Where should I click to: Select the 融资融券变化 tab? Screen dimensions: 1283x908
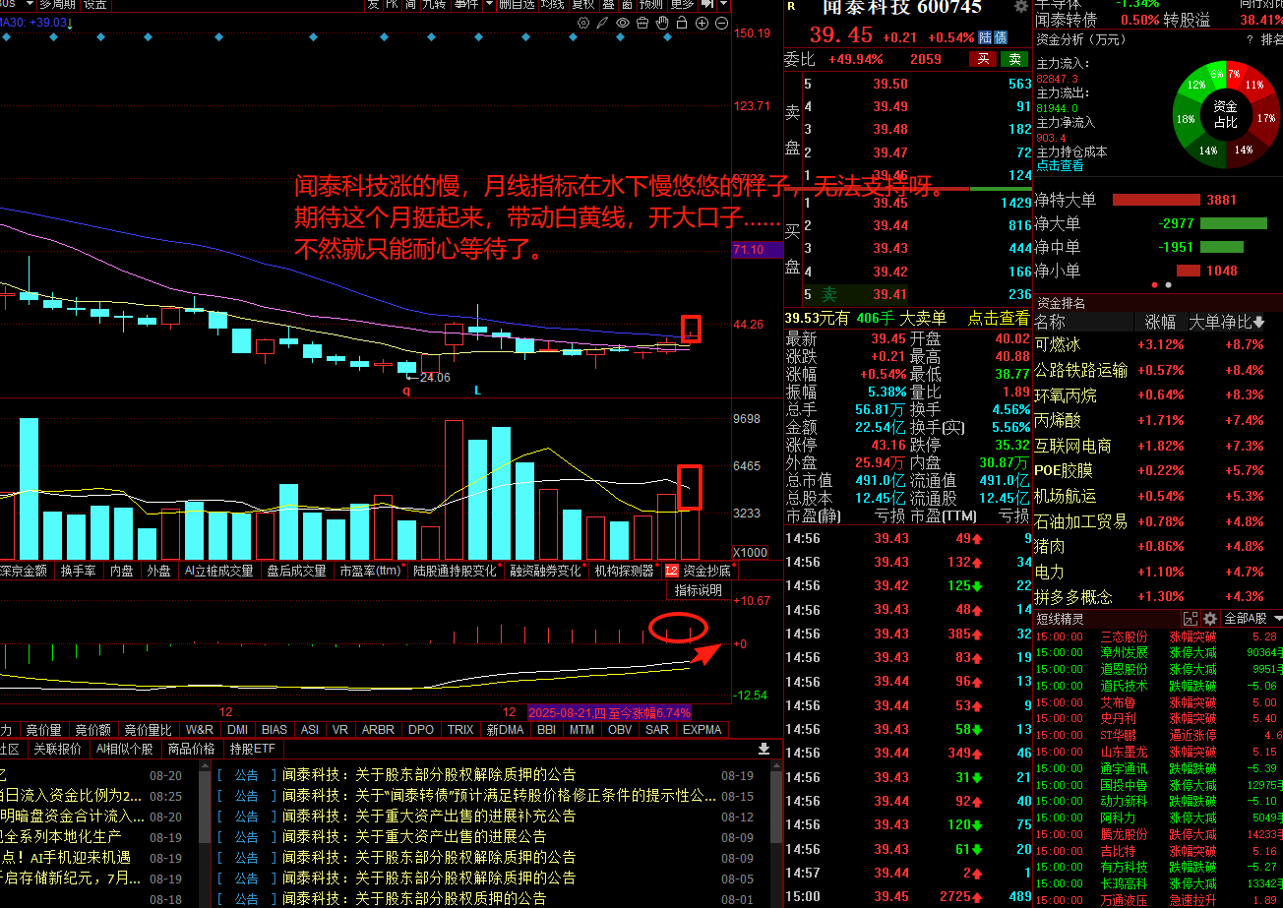(546, 571)
